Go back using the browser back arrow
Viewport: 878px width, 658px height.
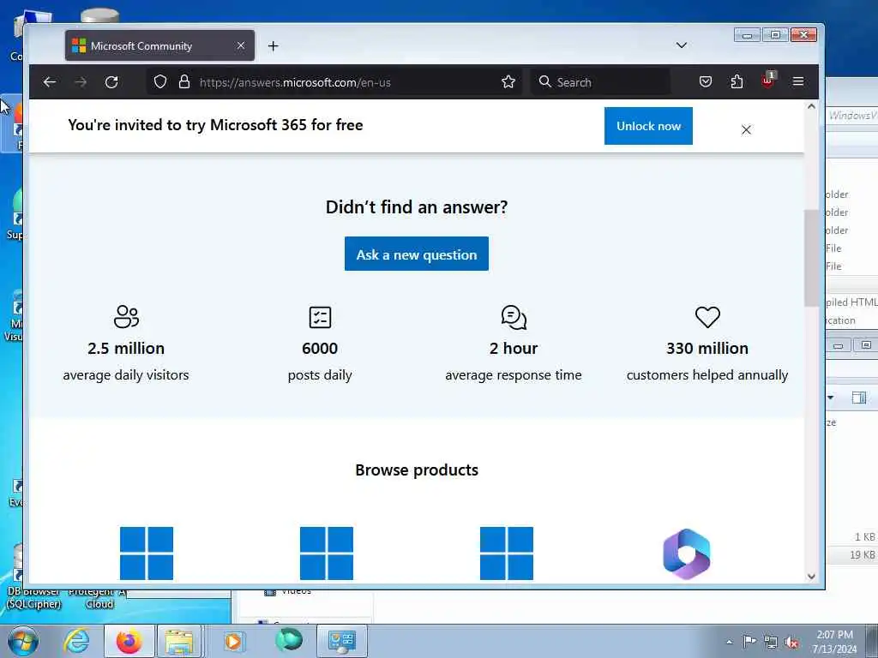pos(50,82)
